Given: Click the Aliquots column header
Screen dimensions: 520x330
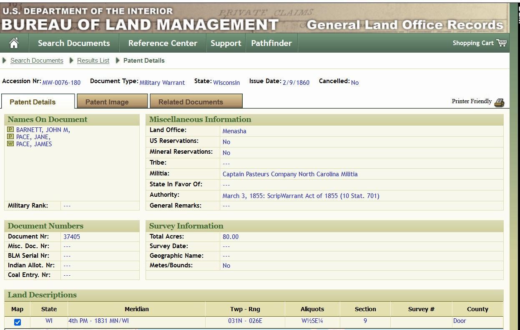Looking at the screenshot, I should tap(312, 309).
